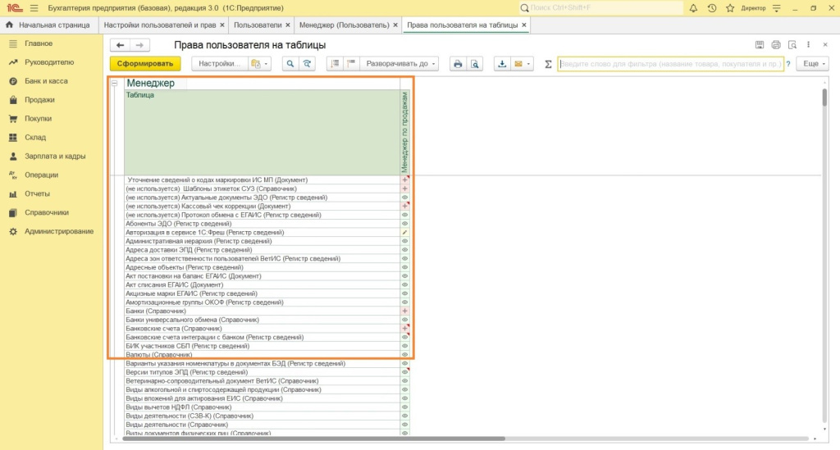Click the Настройки... button
Viewport: 840px width, 450px height.
pos(218,64)
